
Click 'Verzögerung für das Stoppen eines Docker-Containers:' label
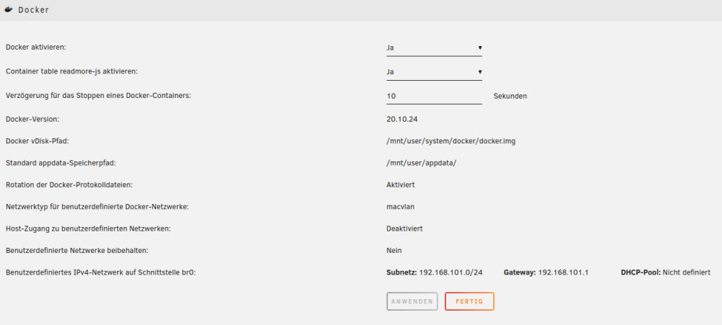(98, 96)
